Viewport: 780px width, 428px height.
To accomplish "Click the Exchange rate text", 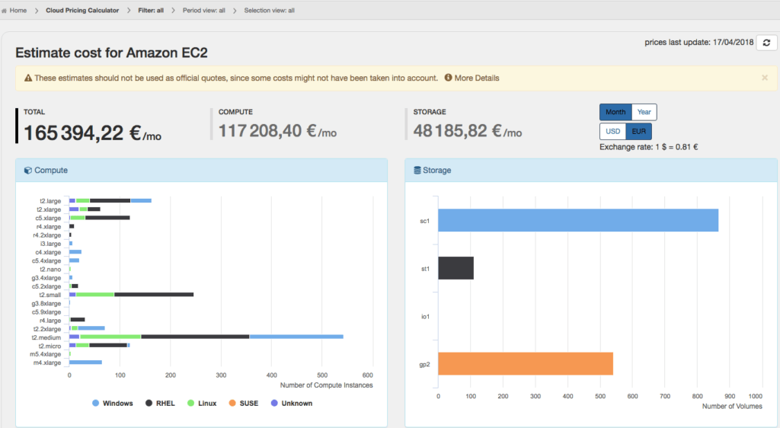I will pyautogui.click(x=649, y=147).
